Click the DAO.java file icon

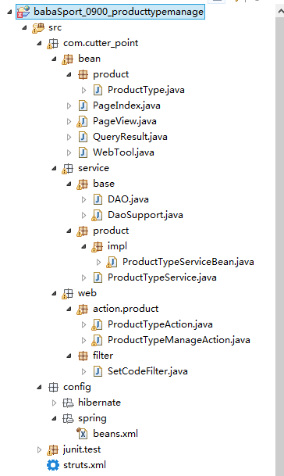pos(98,199)
